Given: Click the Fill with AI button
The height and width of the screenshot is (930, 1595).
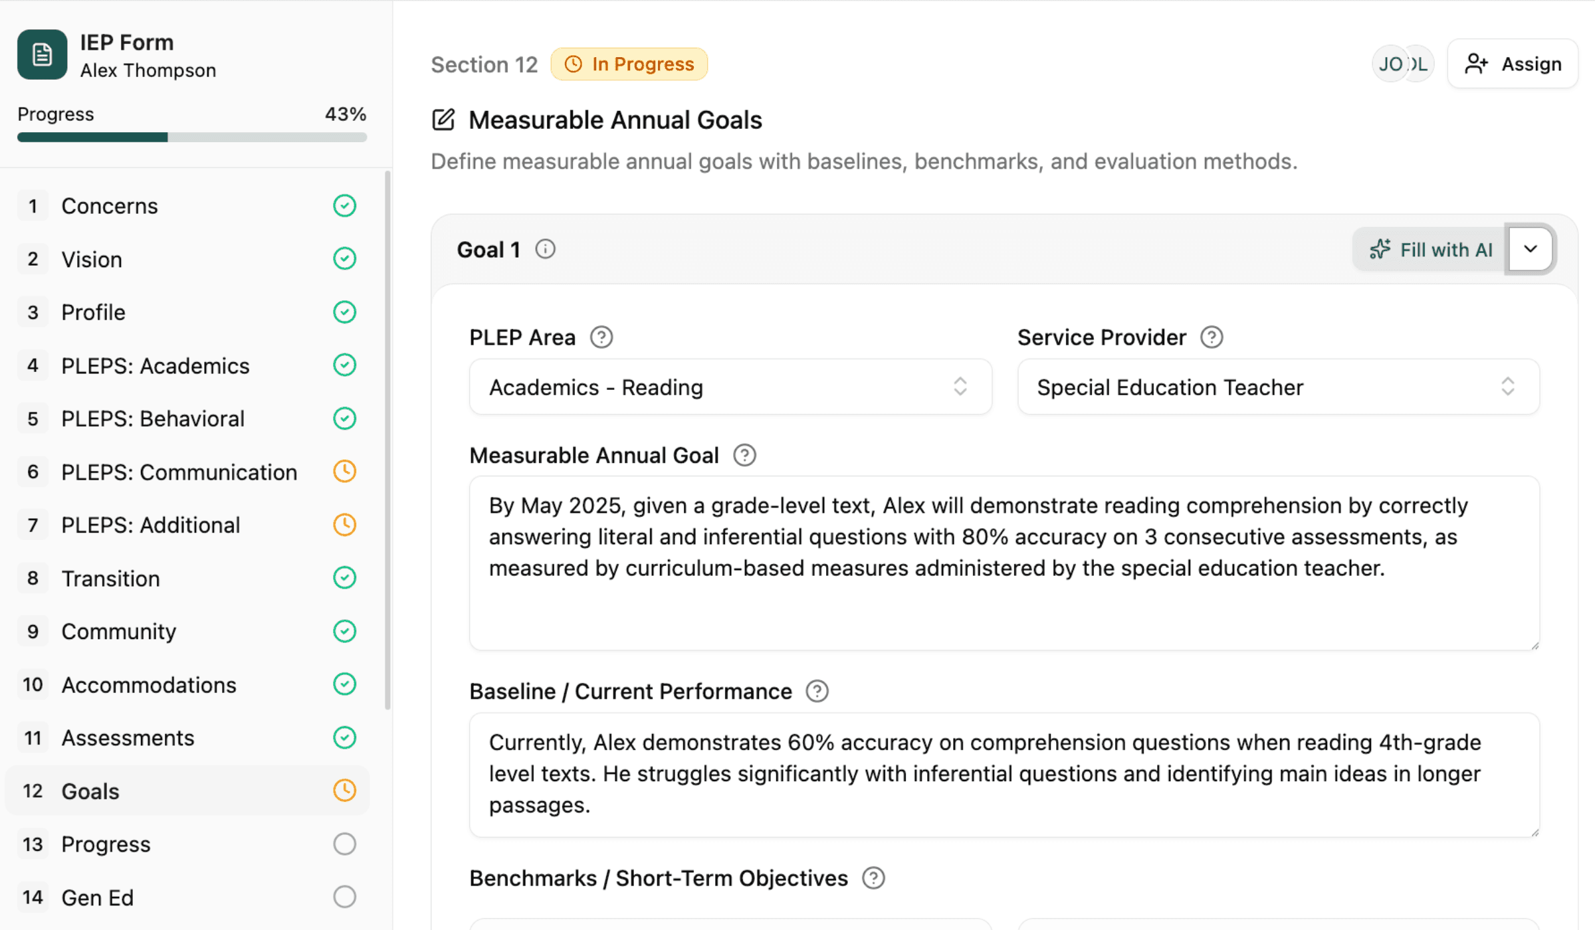Looking at the screenshot, I should (1428, 249).
